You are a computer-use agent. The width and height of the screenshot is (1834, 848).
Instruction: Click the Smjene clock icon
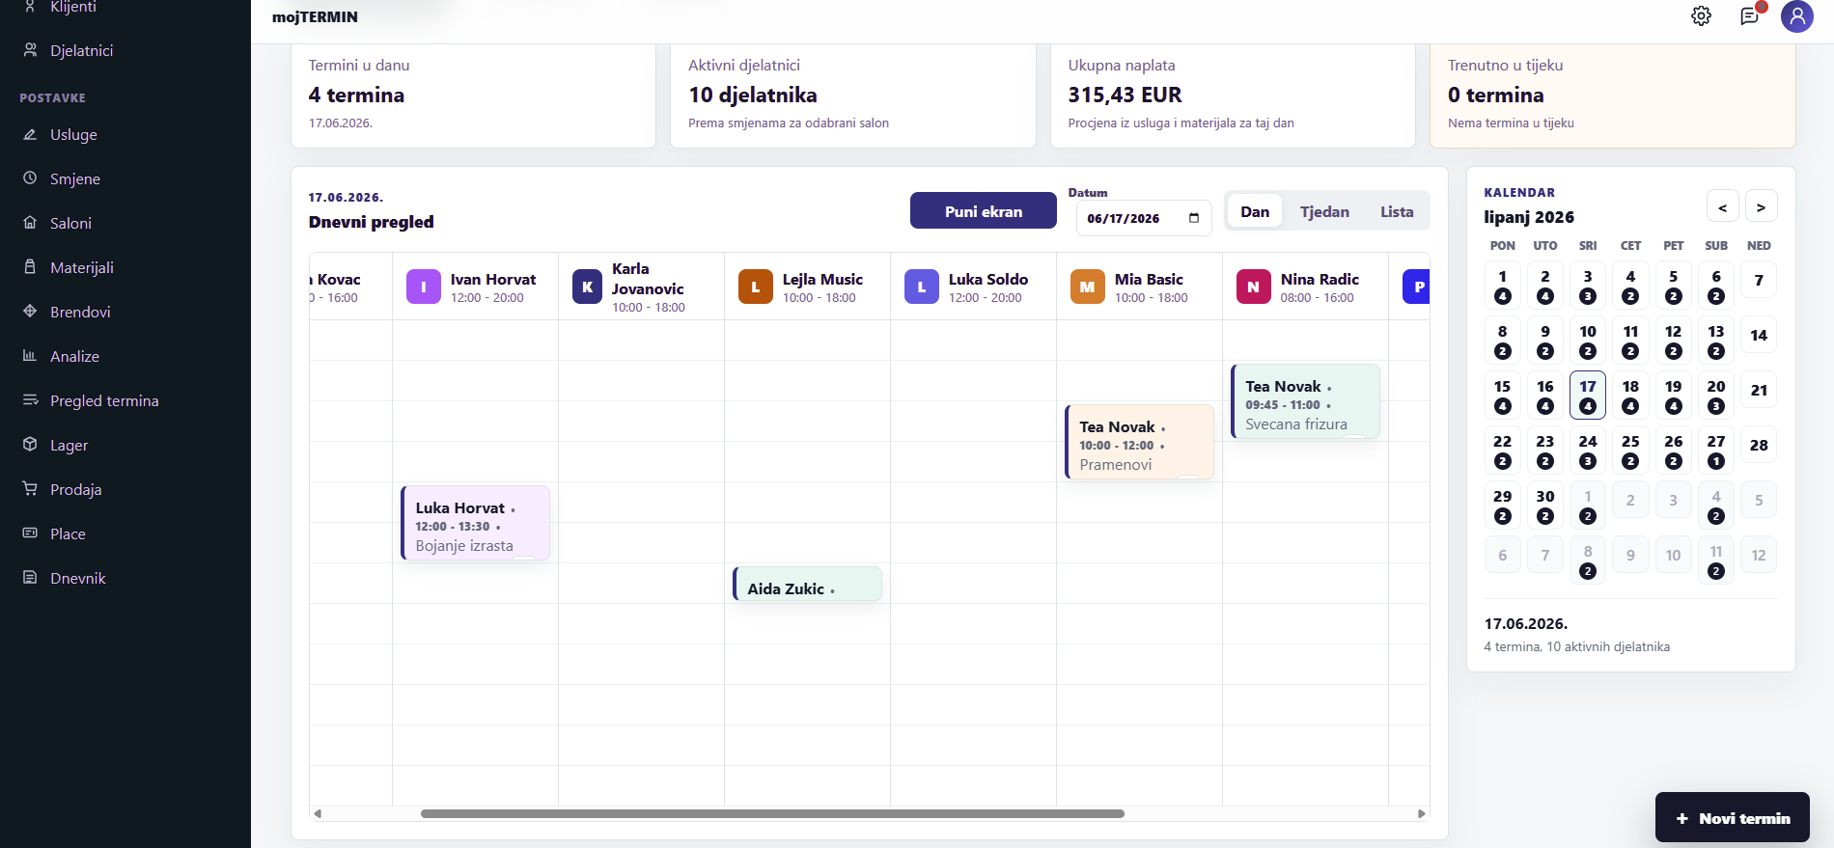pos(30,178)
